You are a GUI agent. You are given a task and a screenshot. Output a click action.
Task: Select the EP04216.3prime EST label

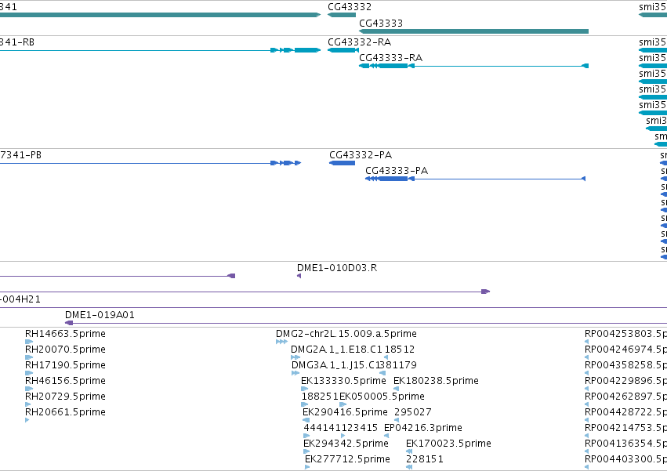click(422, 428)
